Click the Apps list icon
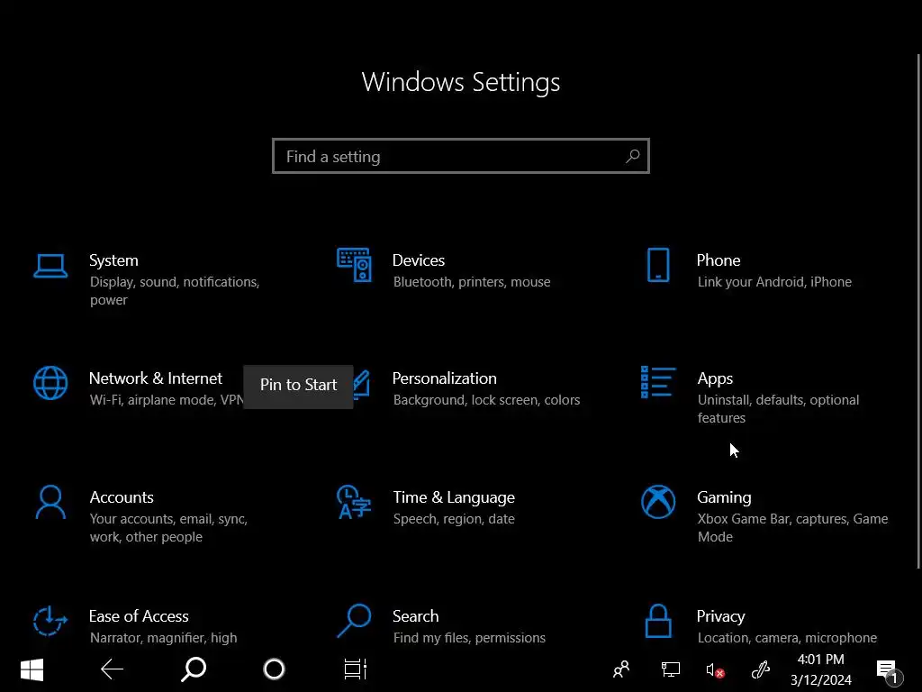922x692 pixels. tap(658, 382)
